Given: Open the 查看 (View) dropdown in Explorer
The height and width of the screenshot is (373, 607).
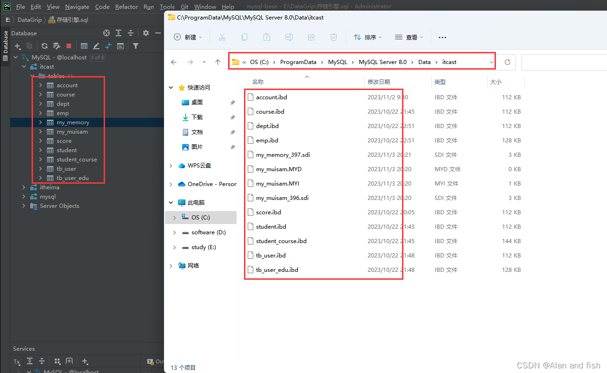Looking at the screenshot, I should coord(409,37).
